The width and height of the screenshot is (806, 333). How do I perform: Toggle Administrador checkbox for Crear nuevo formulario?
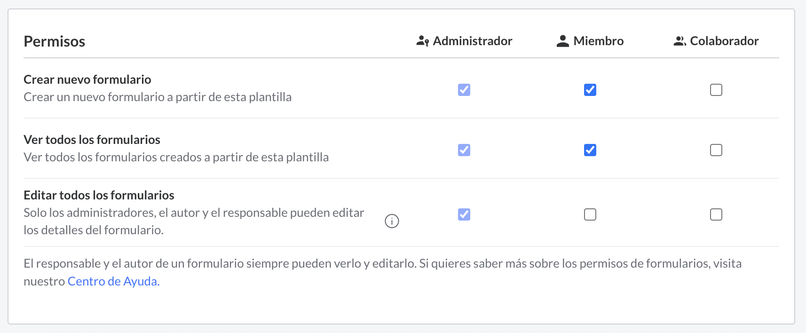coord(464,90)
